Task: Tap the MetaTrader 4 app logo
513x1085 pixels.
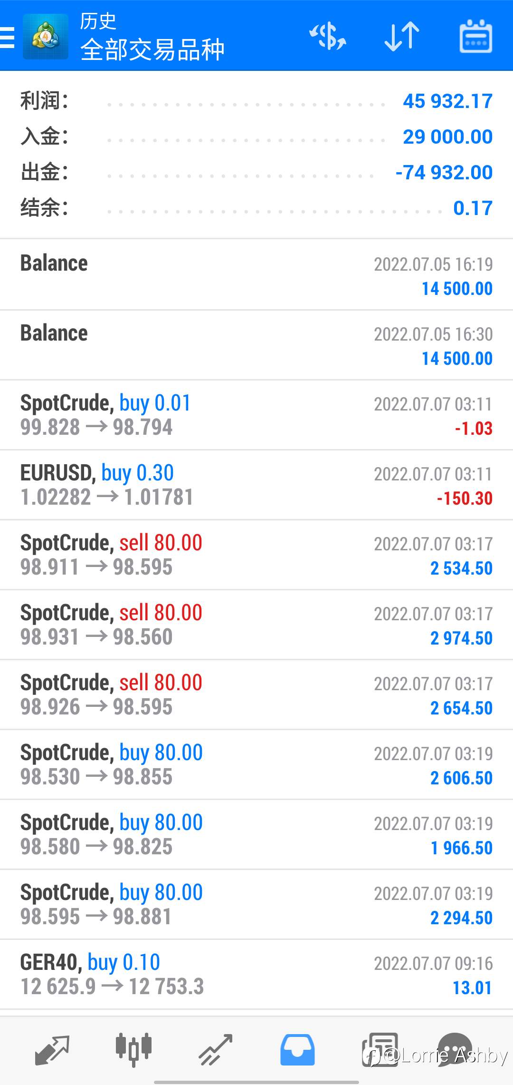Action: pyautogui.click(x=46, y=37)
